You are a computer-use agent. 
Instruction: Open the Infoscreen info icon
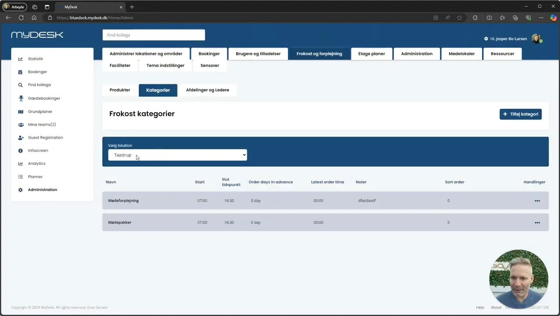pos(20,151)
